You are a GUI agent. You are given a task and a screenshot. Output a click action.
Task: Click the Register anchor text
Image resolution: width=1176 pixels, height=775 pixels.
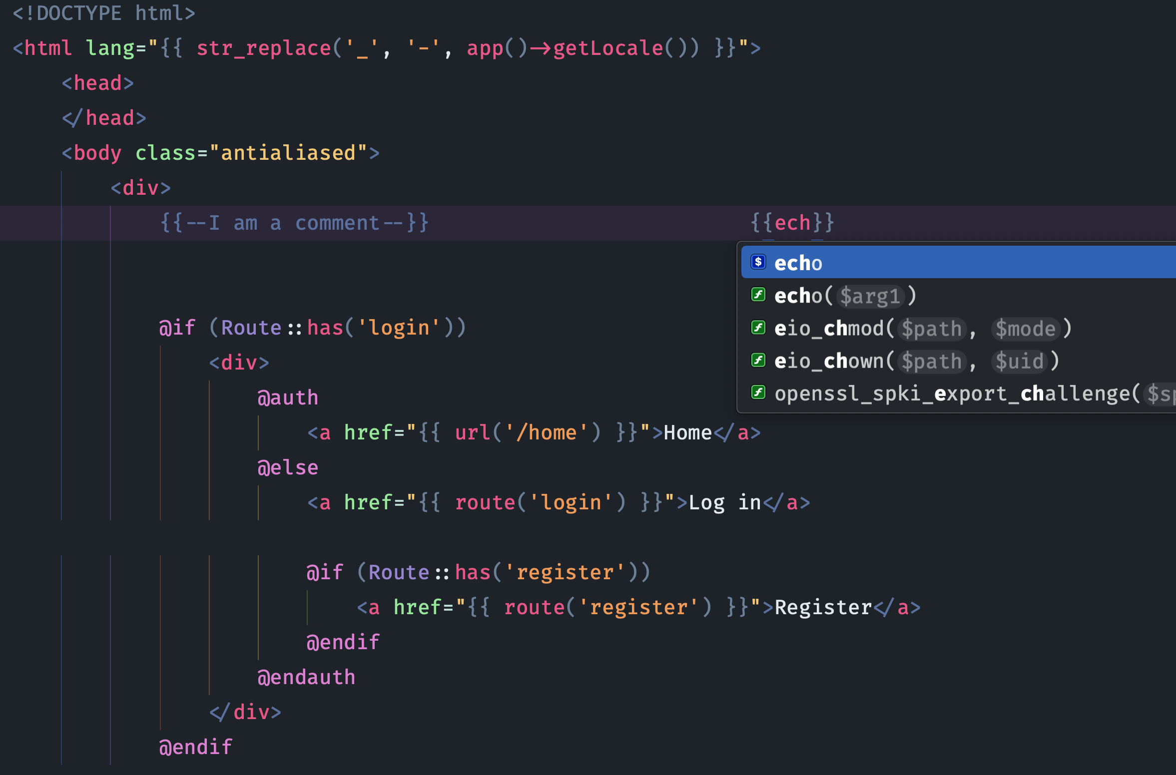(823, 607)
